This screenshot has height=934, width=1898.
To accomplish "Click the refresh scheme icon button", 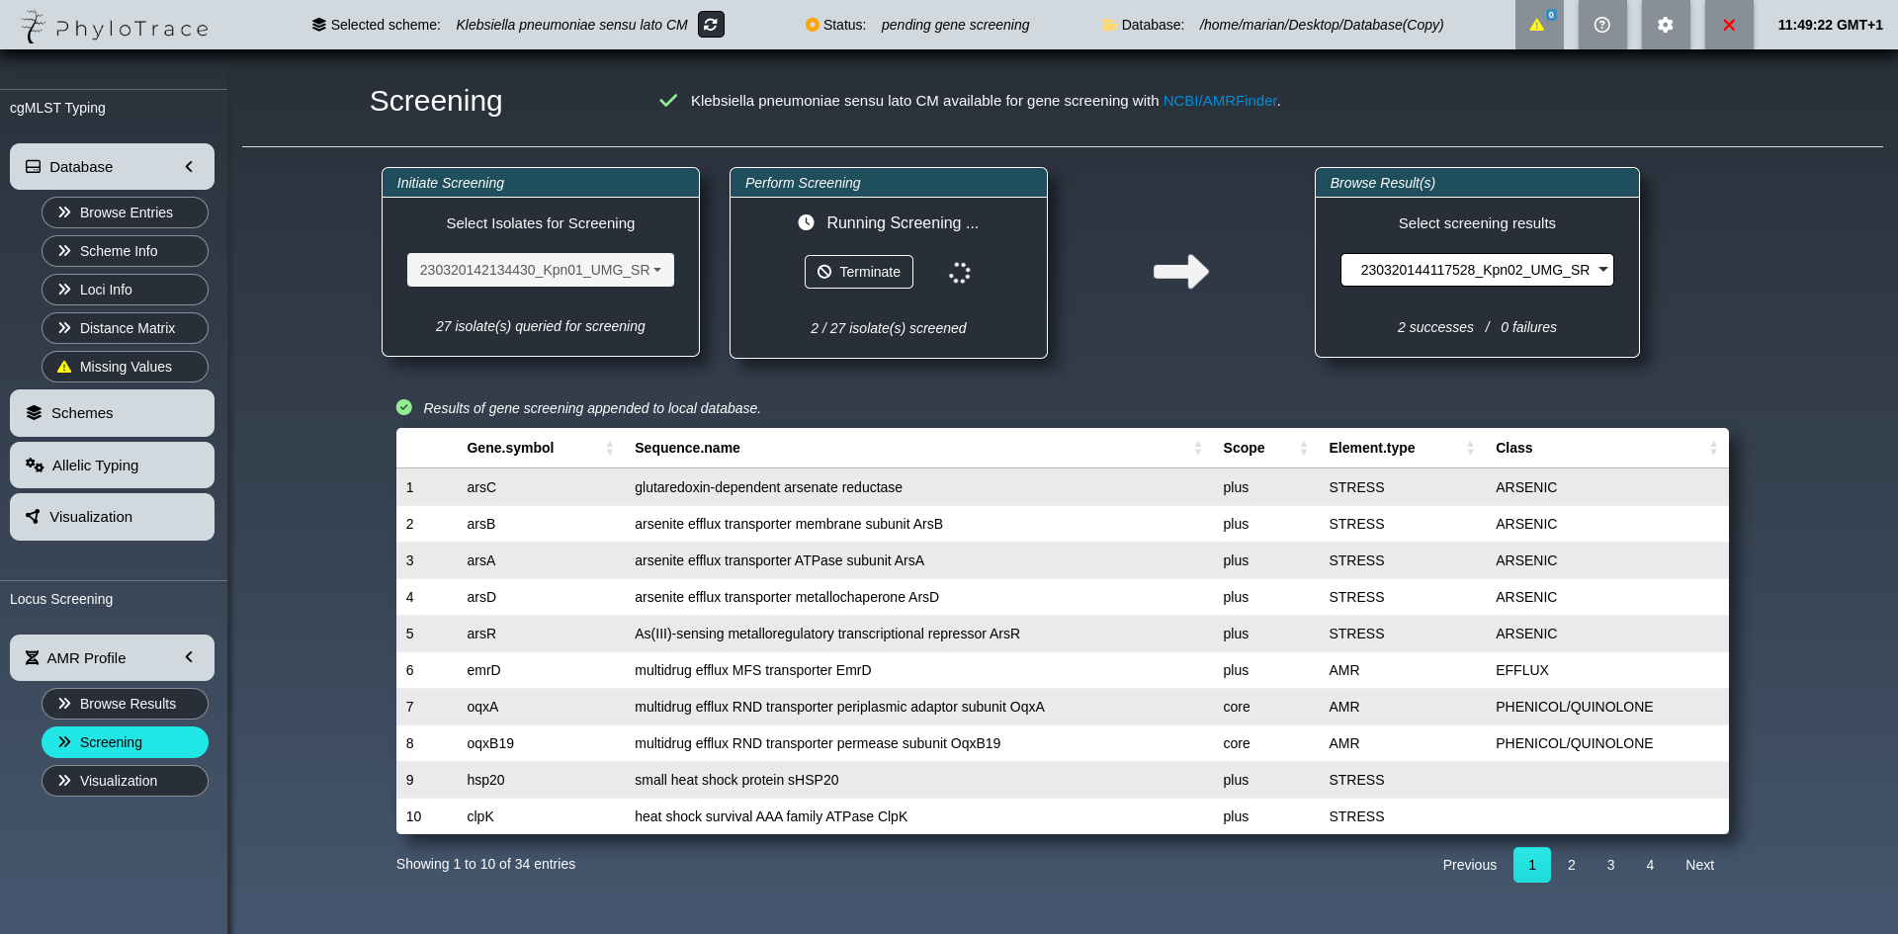I will pos(711,25).
